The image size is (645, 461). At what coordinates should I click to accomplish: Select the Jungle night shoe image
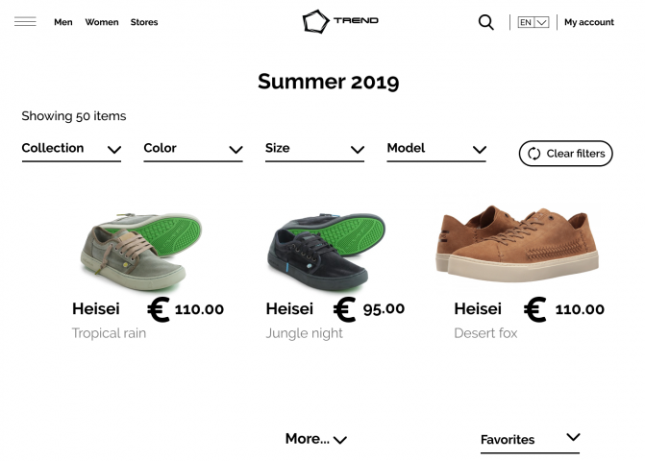click(x=326, y=251)
